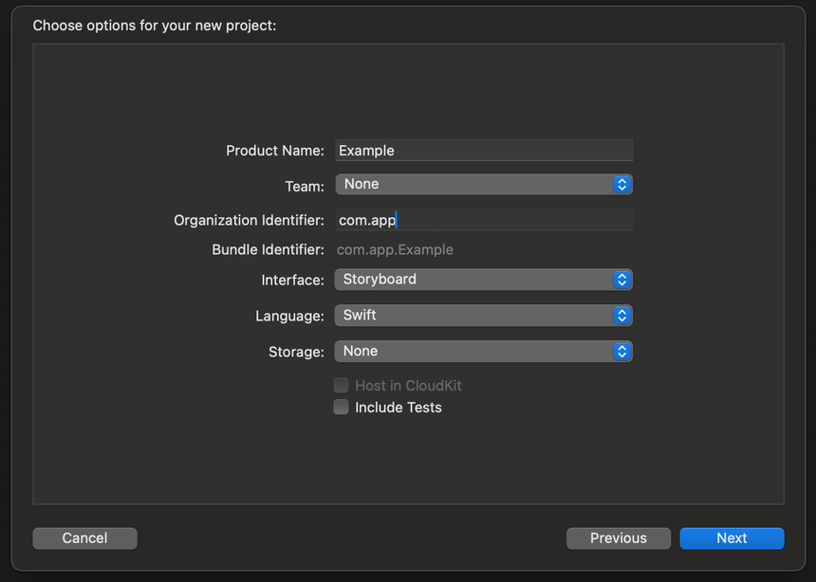The image size is (816, 582).
Task: Click the Bundle Identifier value com.app.Example
Action: pyautogui.click(x=395, y=249)
